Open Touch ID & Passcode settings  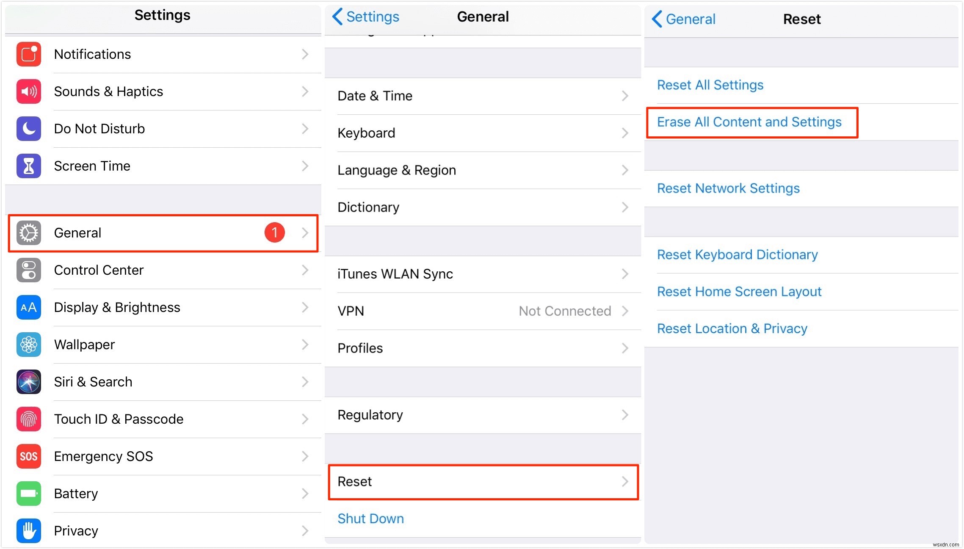[x=163, y=419]
